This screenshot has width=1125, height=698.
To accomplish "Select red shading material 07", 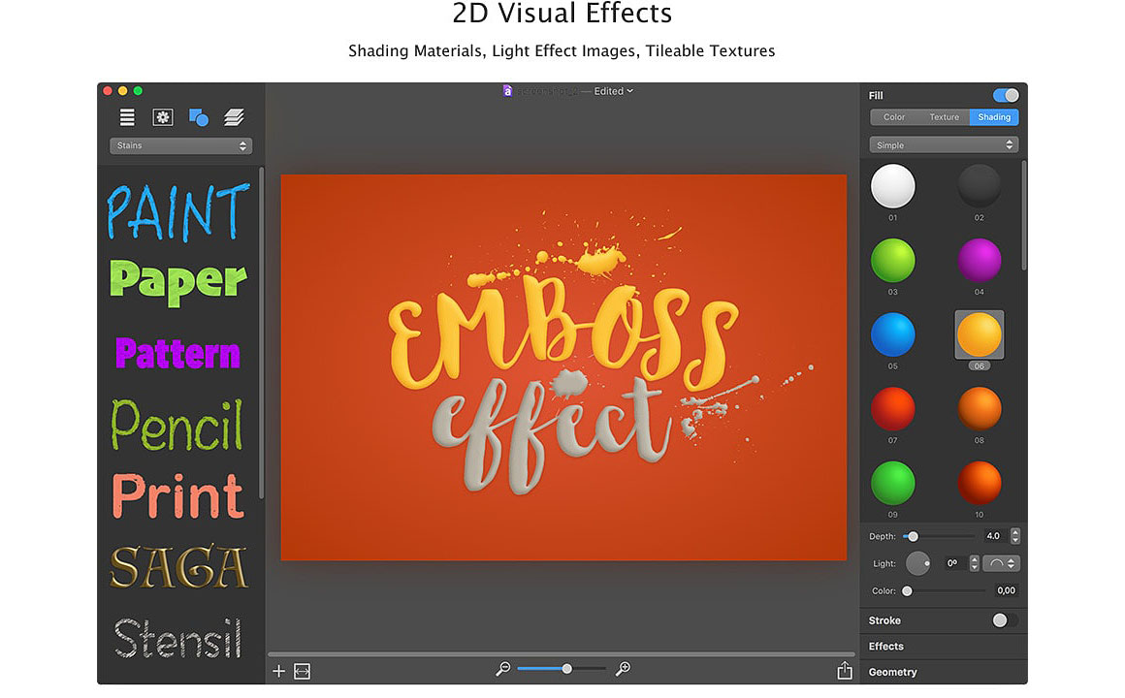I will [892, 409].
